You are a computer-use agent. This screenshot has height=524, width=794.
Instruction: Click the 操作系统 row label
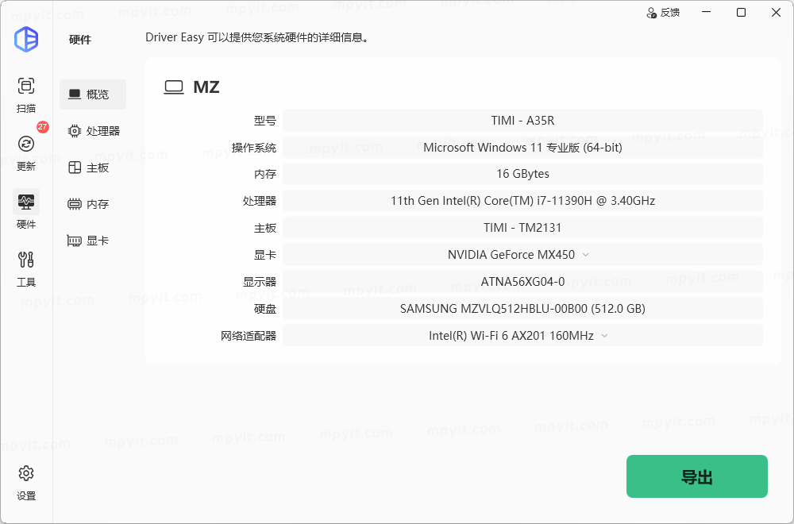point(254,148)
